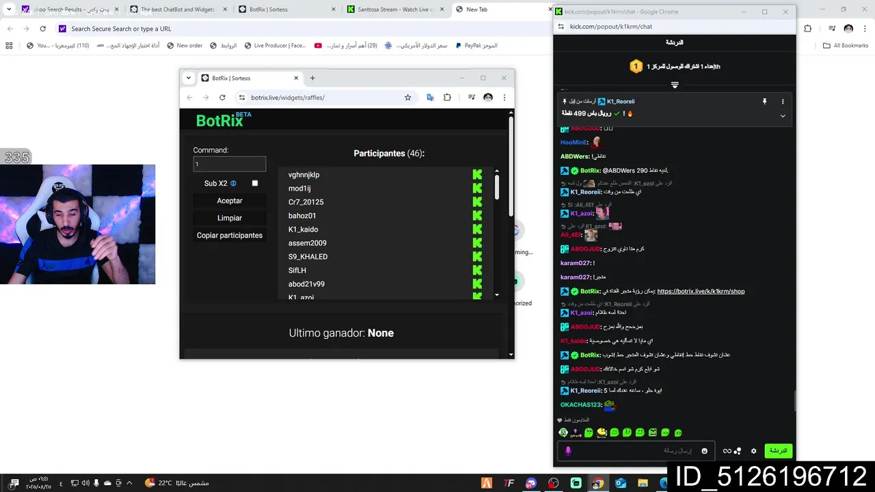Open emoji picker in chat input

(704, 451)
